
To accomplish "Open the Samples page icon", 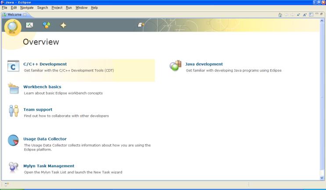I will tap(47, 25).
